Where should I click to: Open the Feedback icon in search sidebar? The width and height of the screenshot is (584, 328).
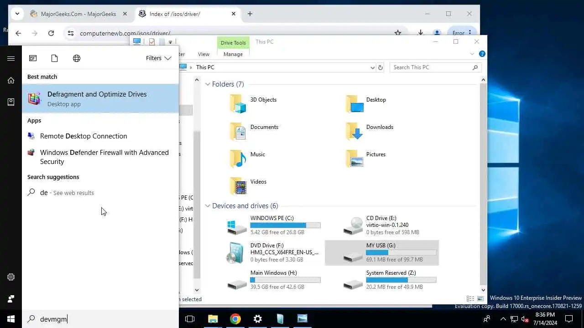coord(11,299)
